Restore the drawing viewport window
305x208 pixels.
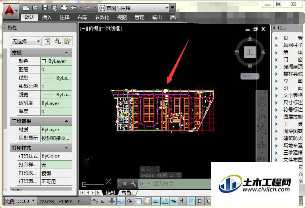256,29
